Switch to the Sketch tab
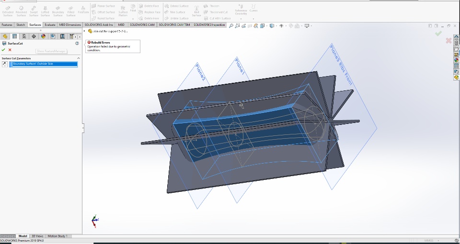Screen dimensions: 460x244 [x=21, y=25]
